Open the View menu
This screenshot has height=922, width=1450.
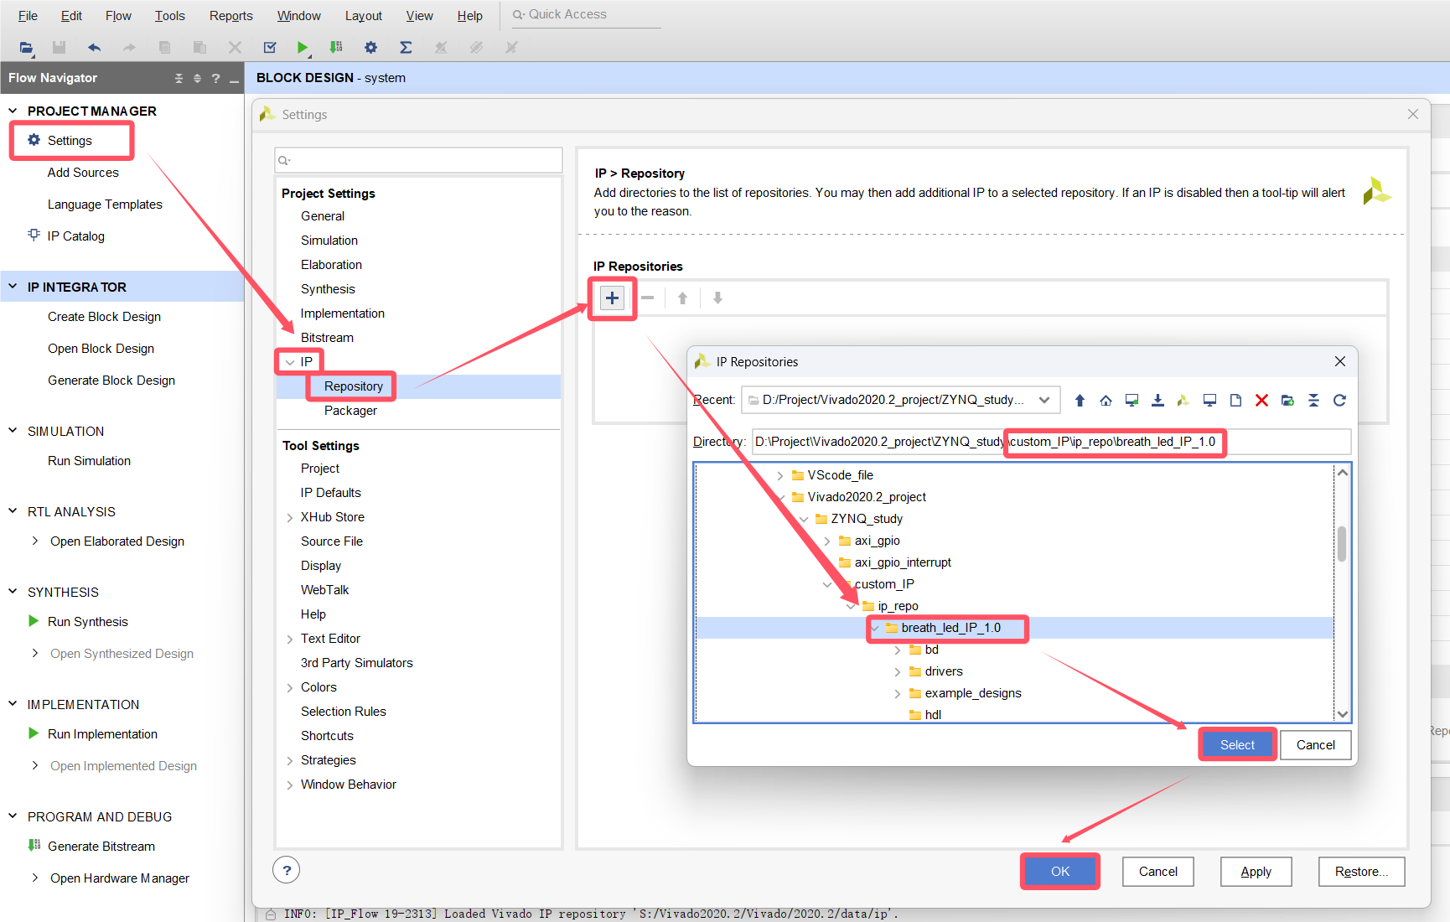pos(420,16)
